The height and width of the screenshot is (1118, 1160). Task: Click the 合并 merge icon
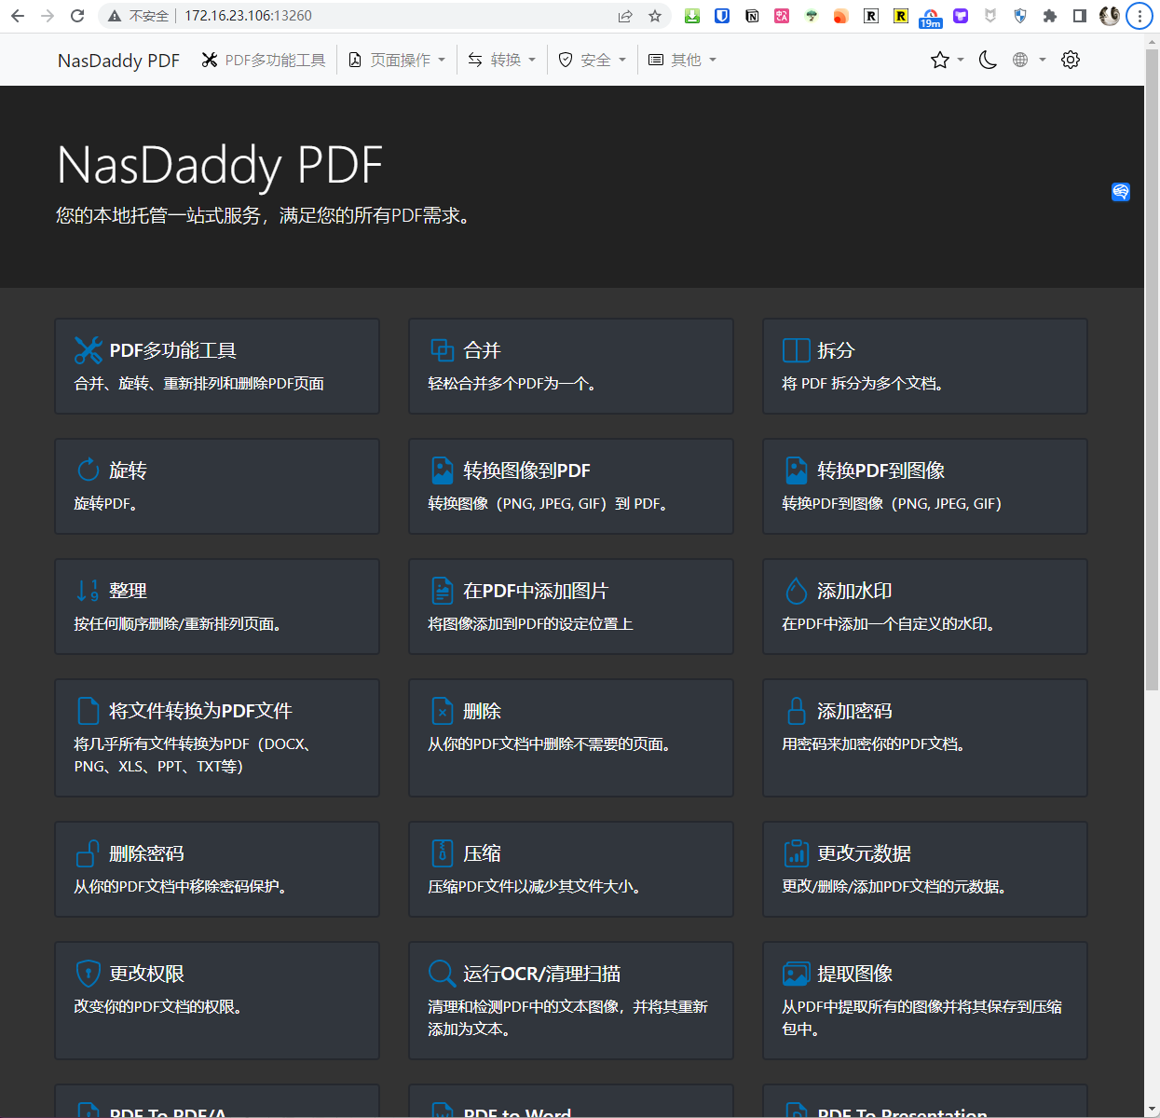442,350
